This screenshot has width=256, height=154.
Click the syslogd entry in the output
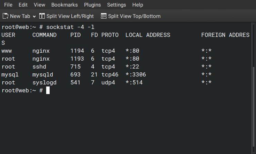pos(44,82)
